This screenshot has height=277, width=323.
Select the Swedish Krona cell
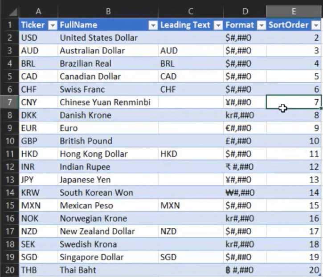coord(108,244)
